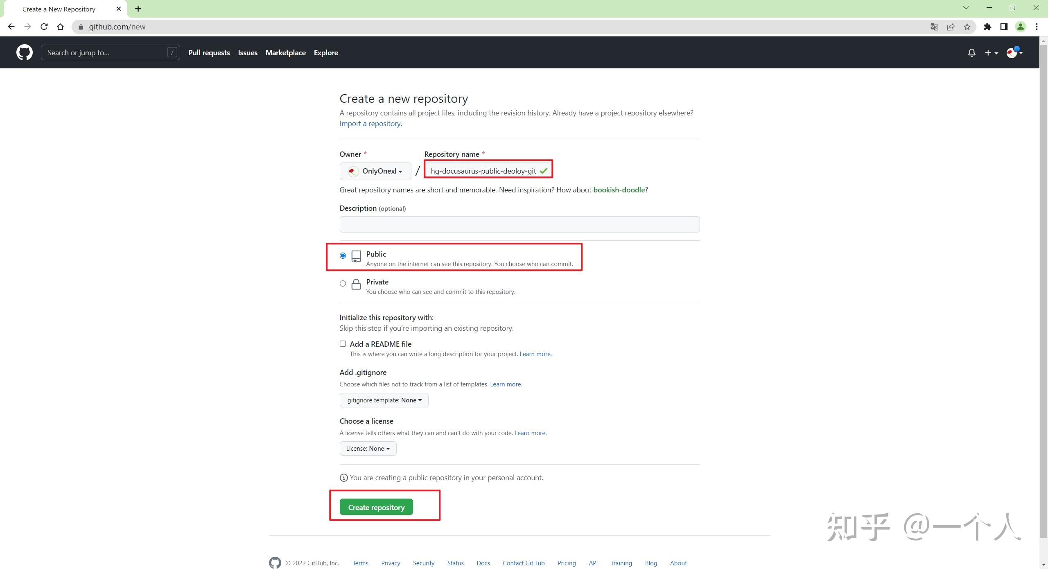Enable the Add a README file checkbox
Image resolution: width=1048 pixels, height=569 pixels.
point(343,344)
